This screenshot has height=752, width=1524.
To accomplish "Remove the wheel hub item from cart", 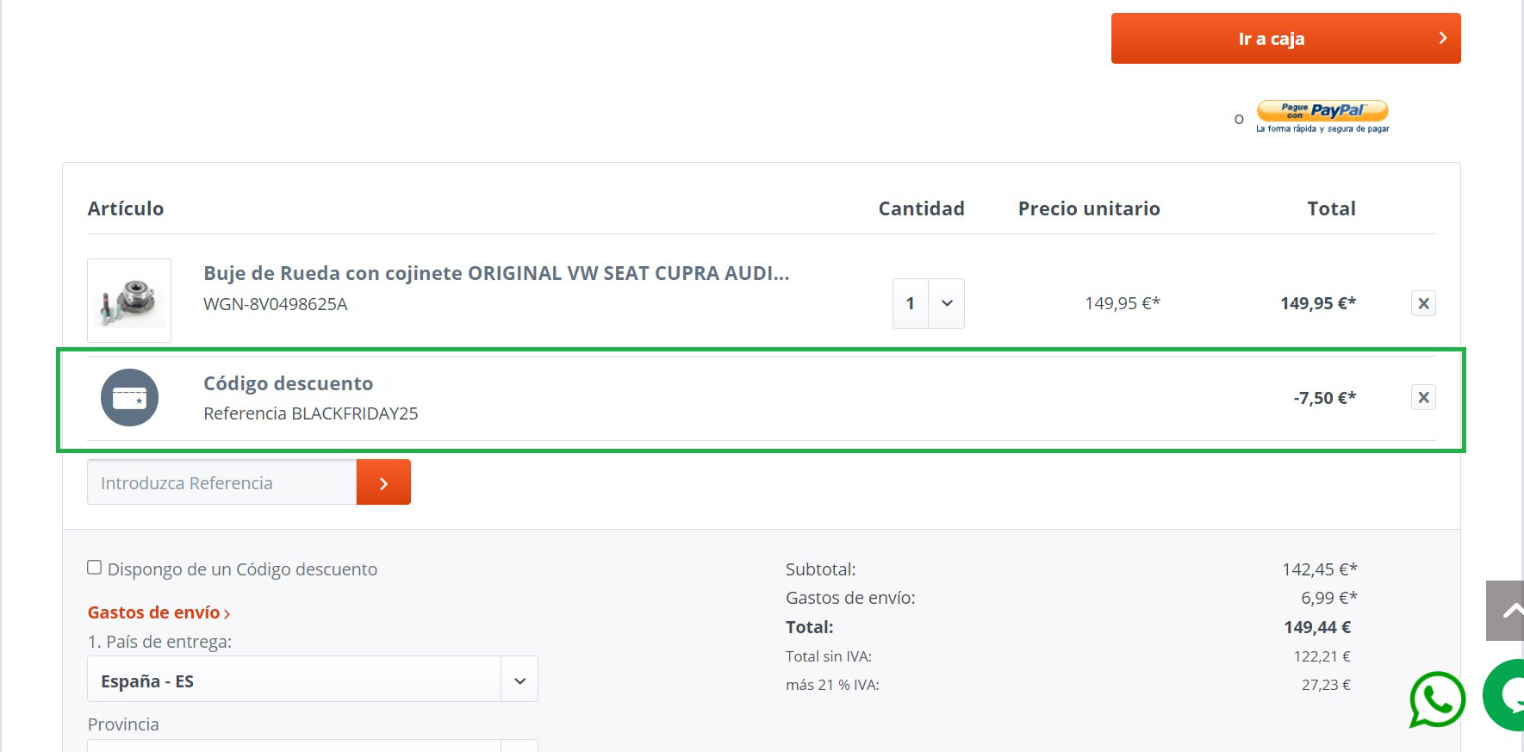I will click(x=1422, y=303).
